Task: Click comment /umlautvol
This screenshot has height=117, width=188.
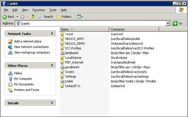Action: pyautogui.click(x=118, y=86)
